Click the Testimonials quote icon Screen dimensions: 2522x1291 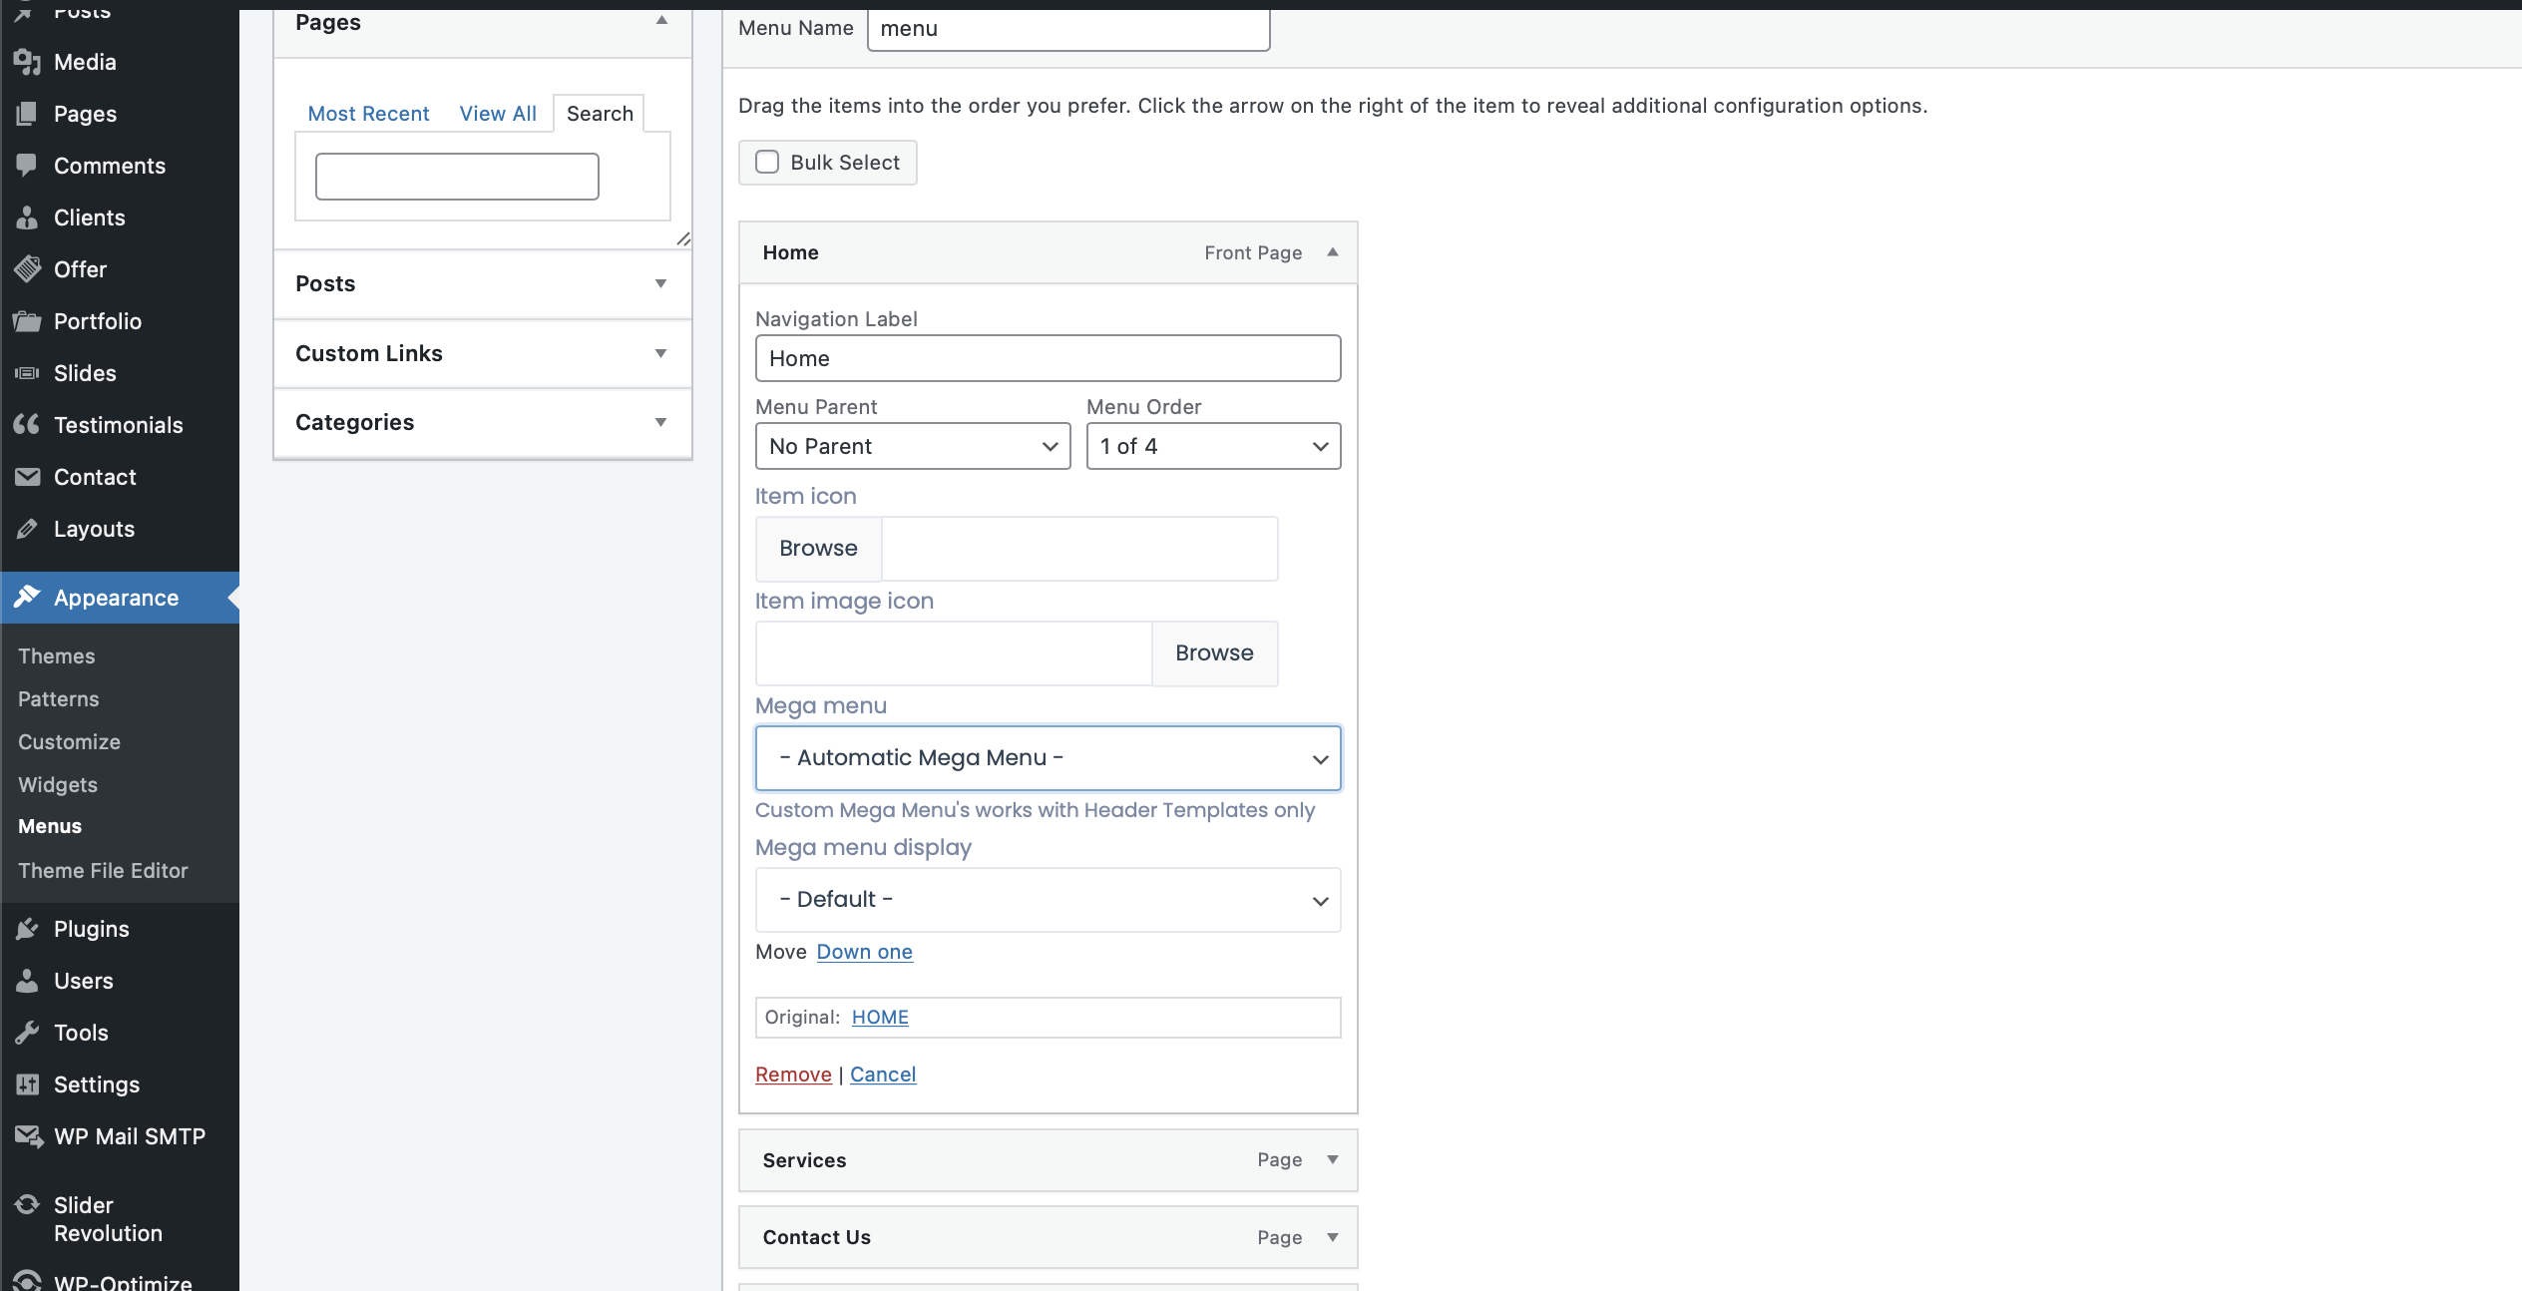[x=27, y=425]
